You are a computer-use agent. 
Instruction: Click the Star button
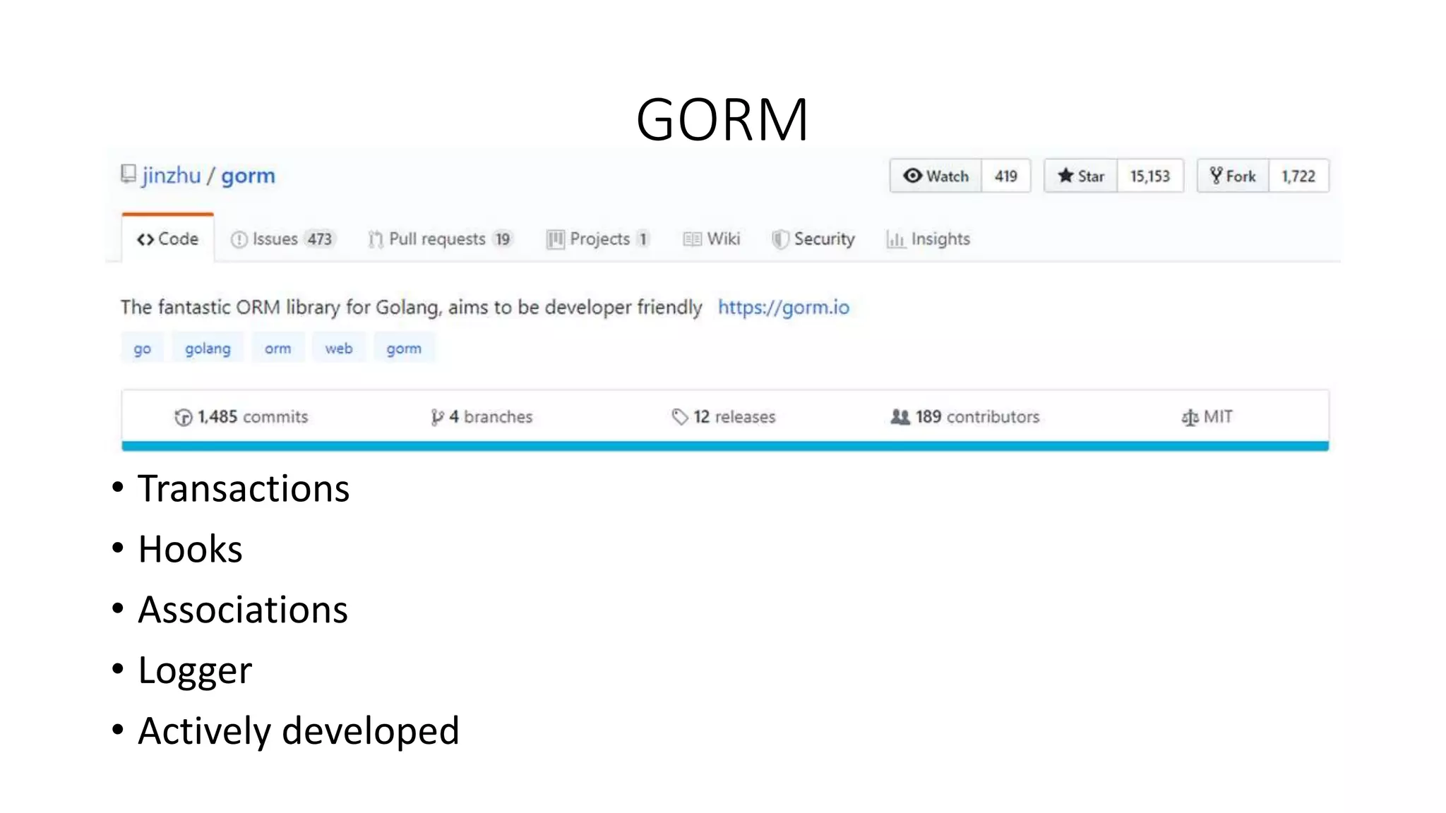coord(1081,176)
